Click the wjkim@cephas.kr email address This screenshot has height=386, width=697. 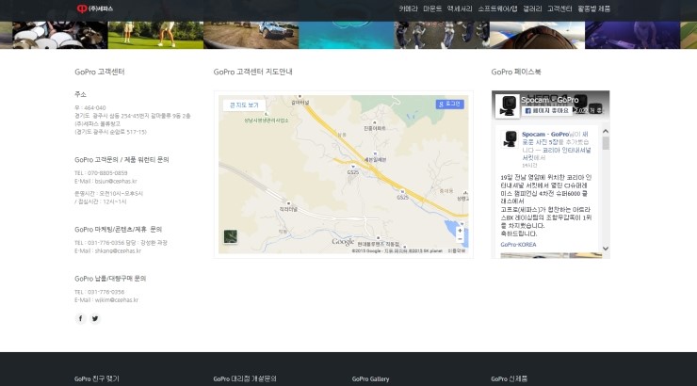tap(117, 300)
